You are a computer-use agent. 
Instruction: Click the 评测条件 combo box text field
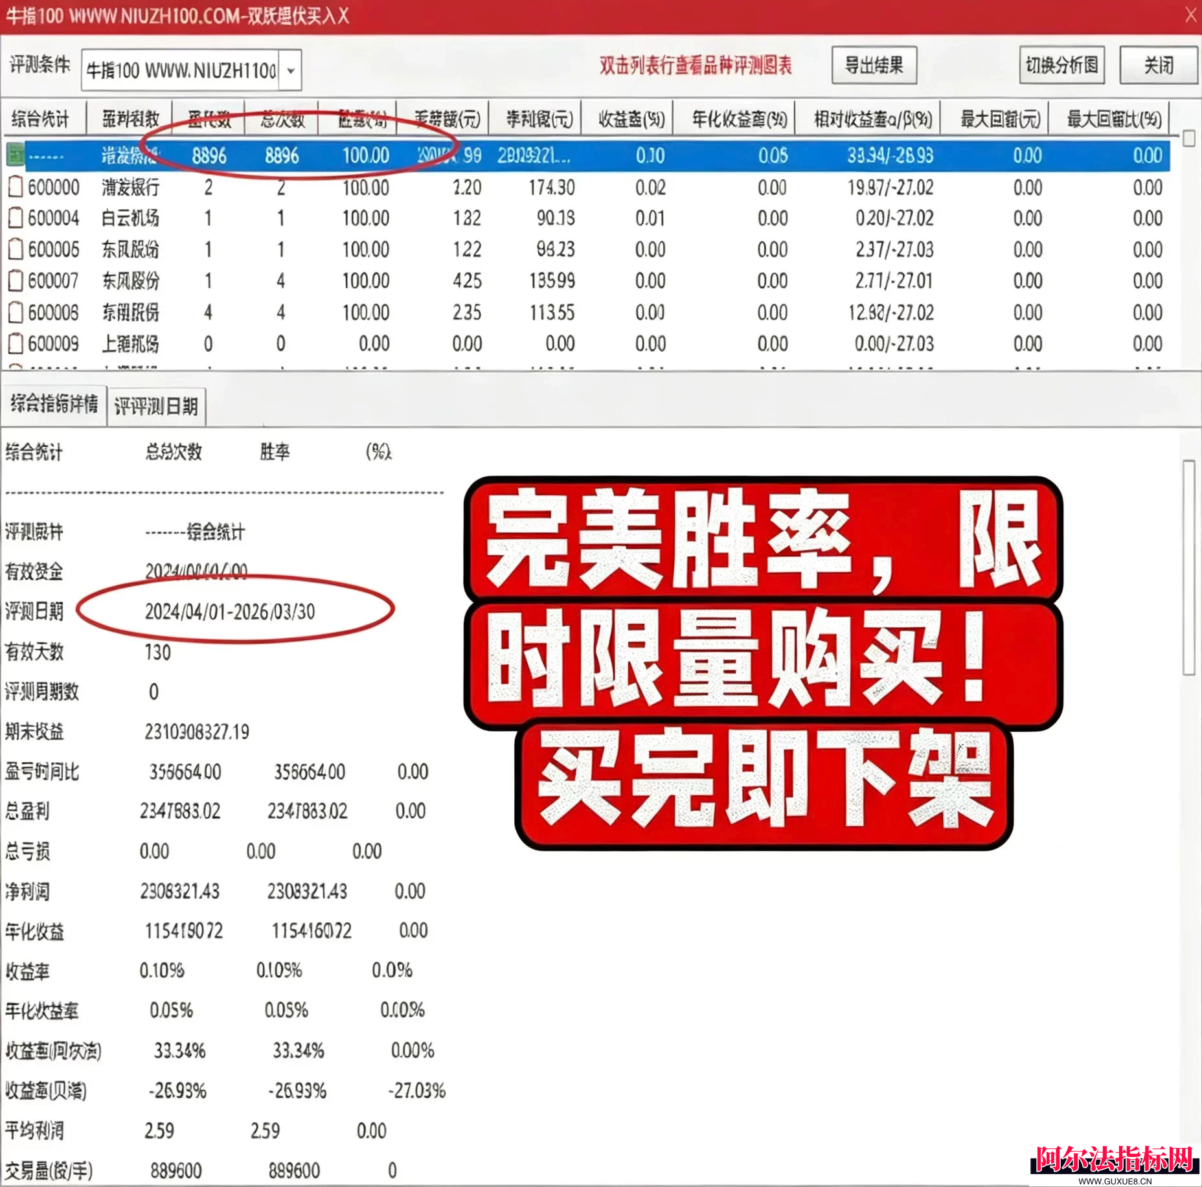[x=181, y=70]
